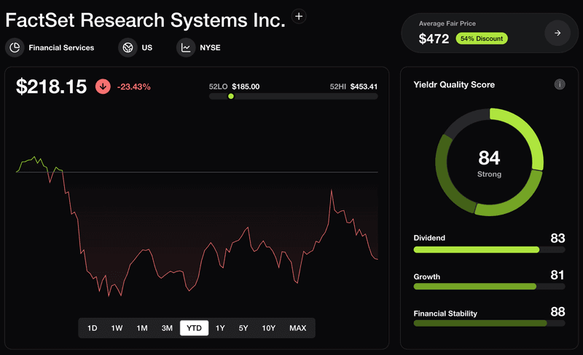Click the US country label
This screenshot has height=355, width=583.
tap(147, 47)
